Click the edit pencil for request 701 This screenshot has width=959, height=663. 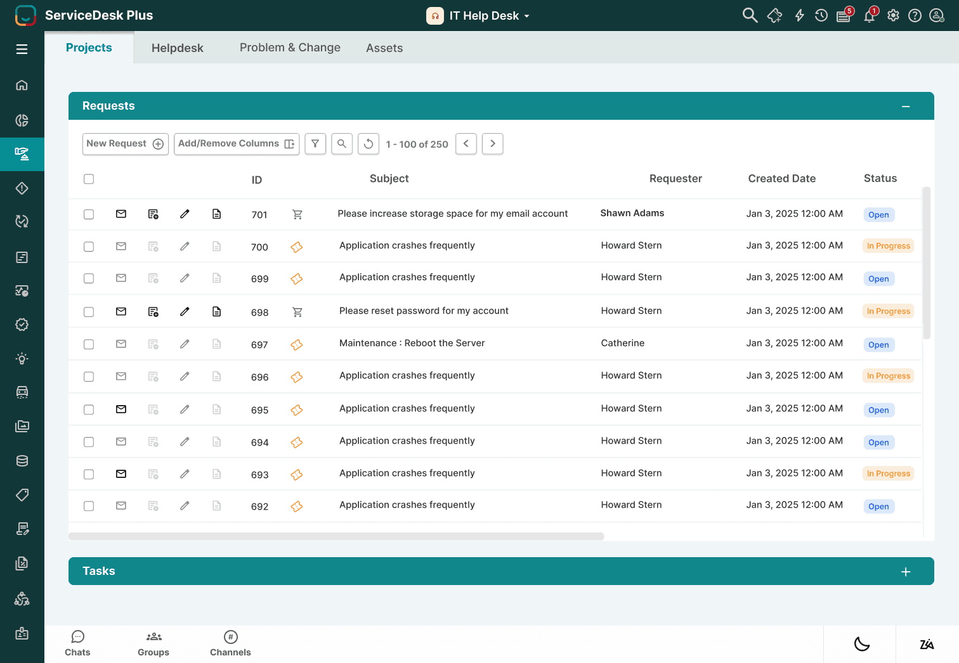[x=185, y=214]
